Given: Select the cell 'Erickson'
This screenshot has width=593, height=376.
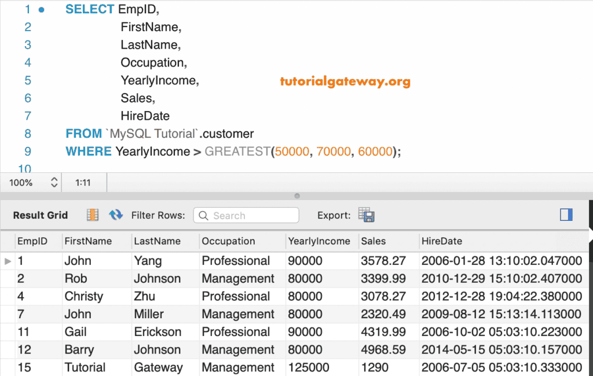Looking at the screenshot, I should pos(158,332).
